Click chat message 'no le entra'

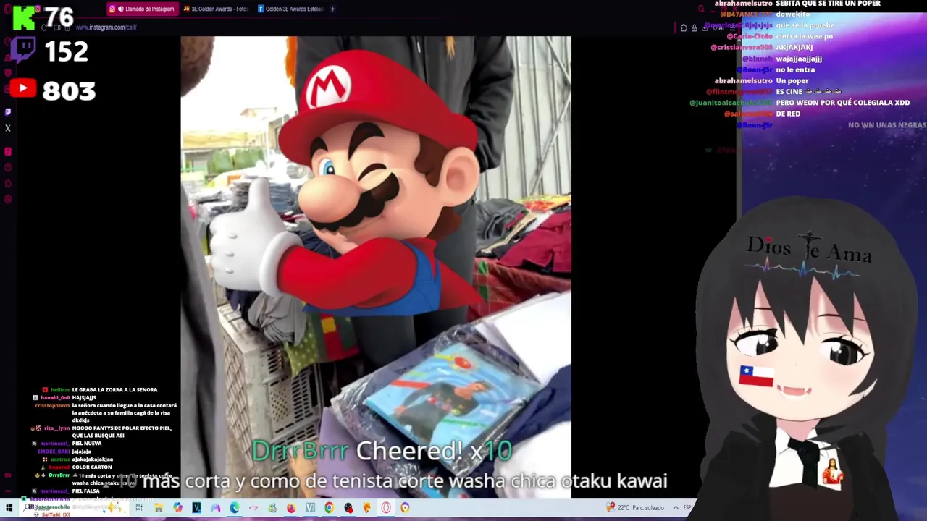click(x=795, y=69)
